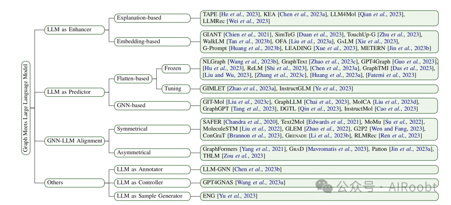Click the Others node

[74, 182]
